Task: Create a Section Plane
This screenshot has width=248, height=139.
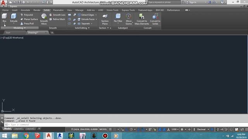Action: [x=105, y=19]
